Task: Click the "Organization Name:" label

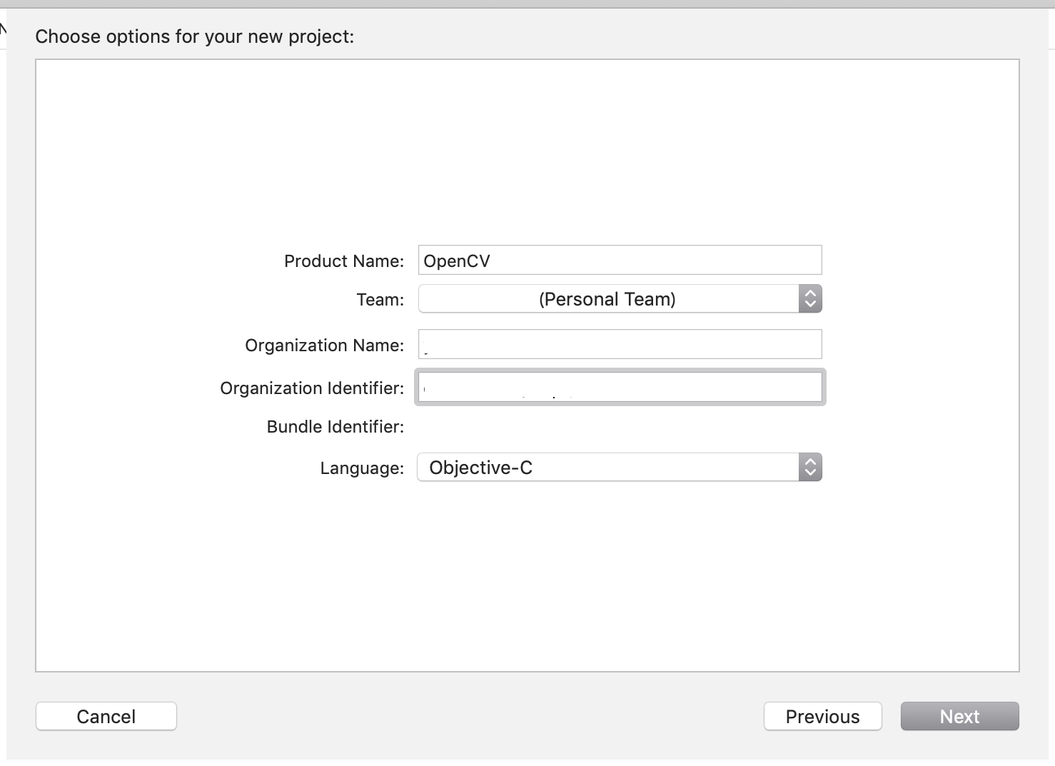Action: coord(324,346)
